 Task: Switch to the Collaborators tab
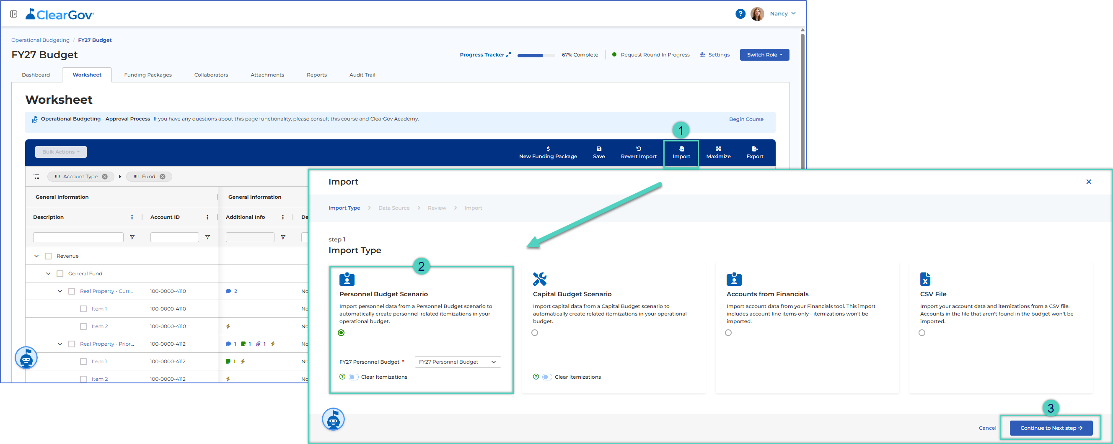click(x=211, y=74)
